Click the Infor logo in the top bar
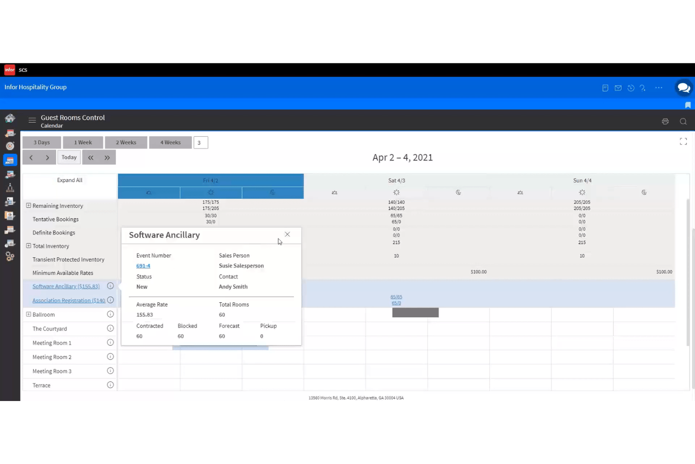The image size is (695, 464). coord(9,70)
